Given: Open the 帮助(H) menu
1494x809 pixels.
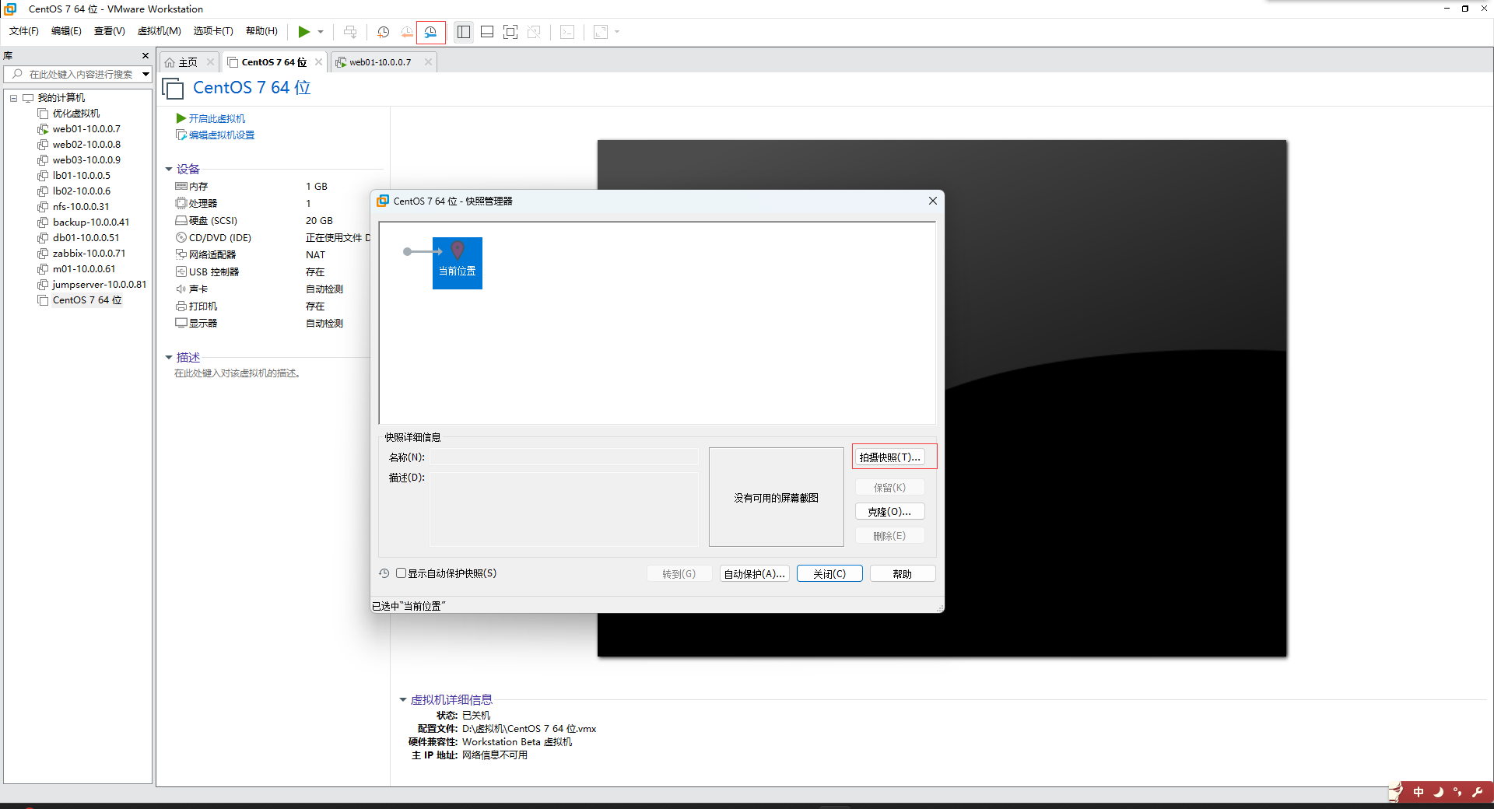Looking at the screenshot, I should (261, 31).
